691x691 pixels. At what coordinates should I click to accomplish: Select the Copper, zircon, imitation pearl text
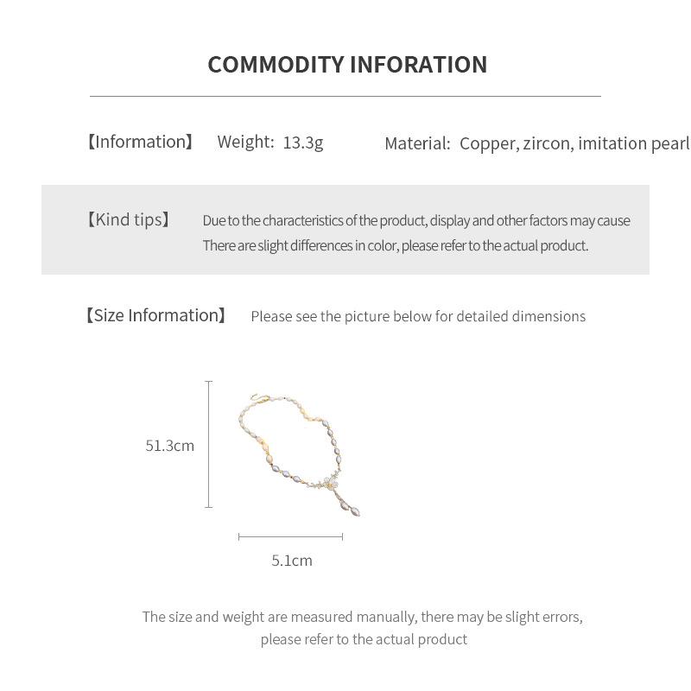point(574,143)
